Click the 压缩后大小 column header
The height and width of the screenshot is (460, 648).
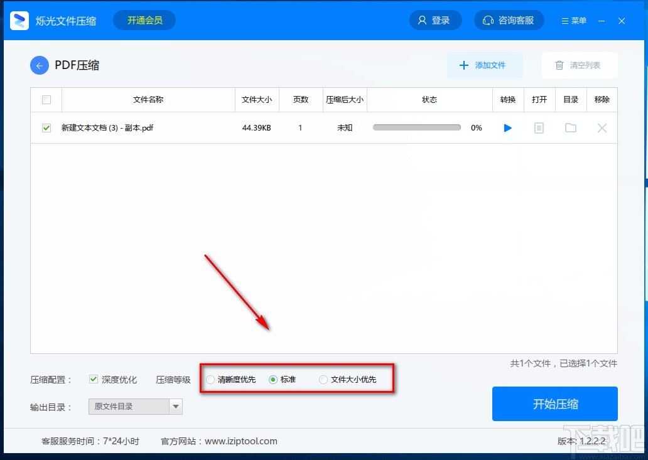coord(345,100)
